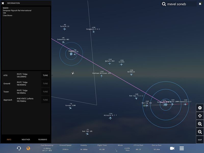Select the Red Cap 185 aircraft

tap(87, 134)
